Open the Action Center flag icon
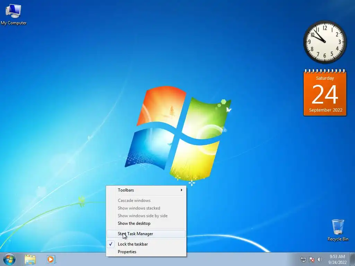355x266 pixels. (312, 259)
